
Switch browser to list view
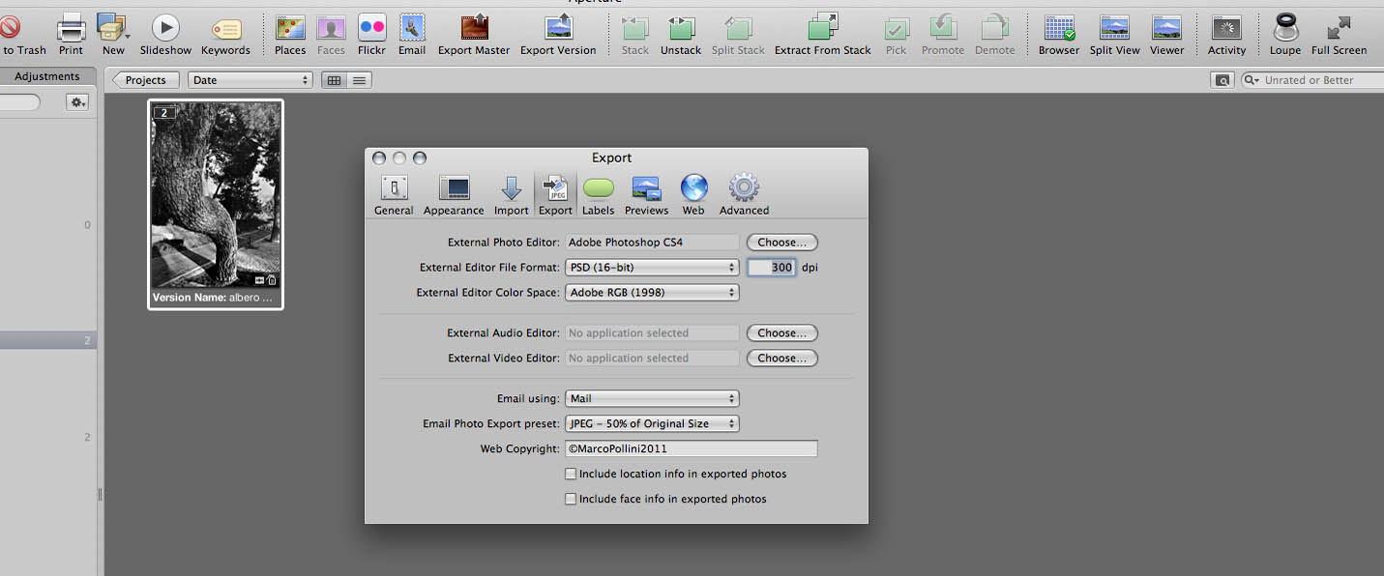360,80
